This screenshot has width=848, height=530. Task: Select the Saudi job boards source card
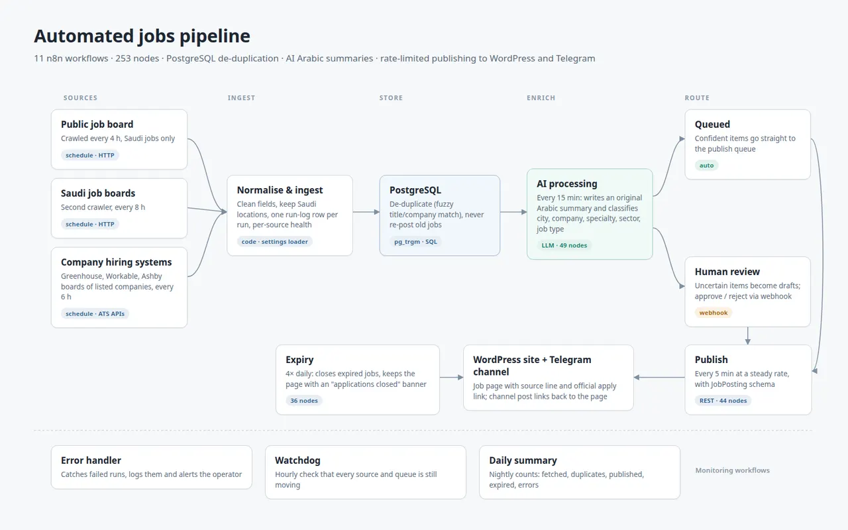(x=119, y=208)
